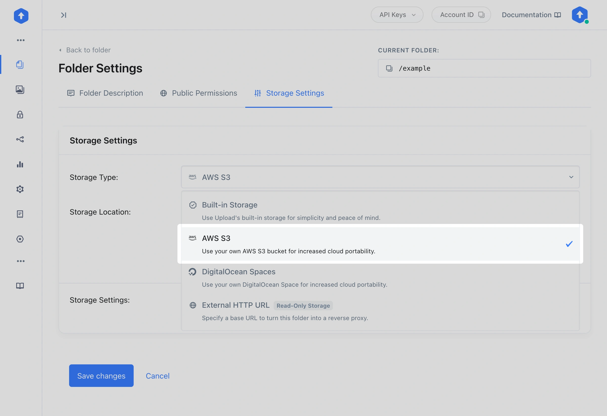Expand the sidebar with arrow toggle
Image resolution: width=607 pixels, height=416 pixels.
64,15
